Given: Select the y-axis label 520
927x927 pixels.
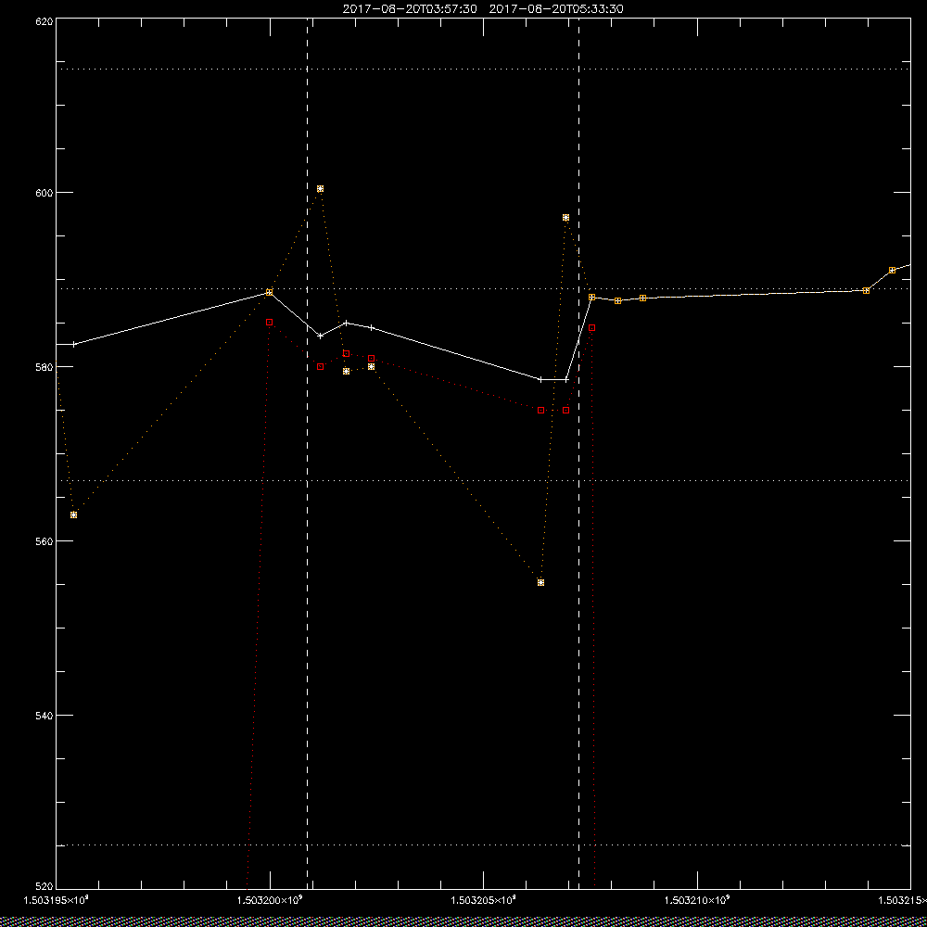Looking at the screenshot, I should [44, 886].
